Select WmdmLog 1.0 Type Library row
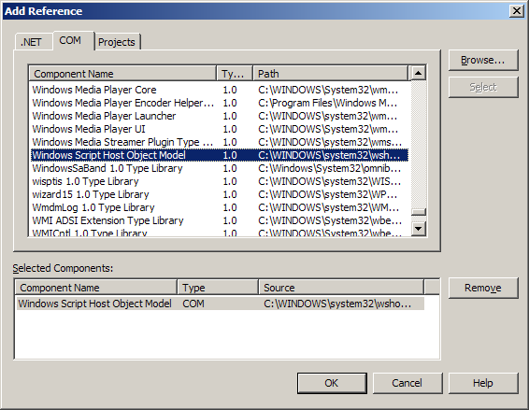This screenshot has height=410, width=529. [220, 207]
